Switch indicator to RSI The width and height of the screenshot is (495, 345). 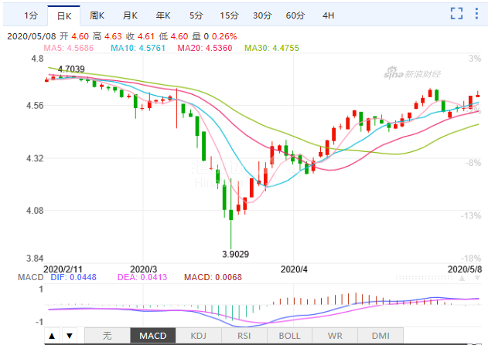tap(244, 336)
